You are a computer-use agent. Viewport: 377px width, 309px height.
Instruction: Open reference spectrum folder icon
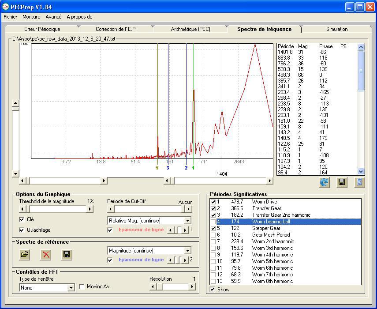(25, 254)
